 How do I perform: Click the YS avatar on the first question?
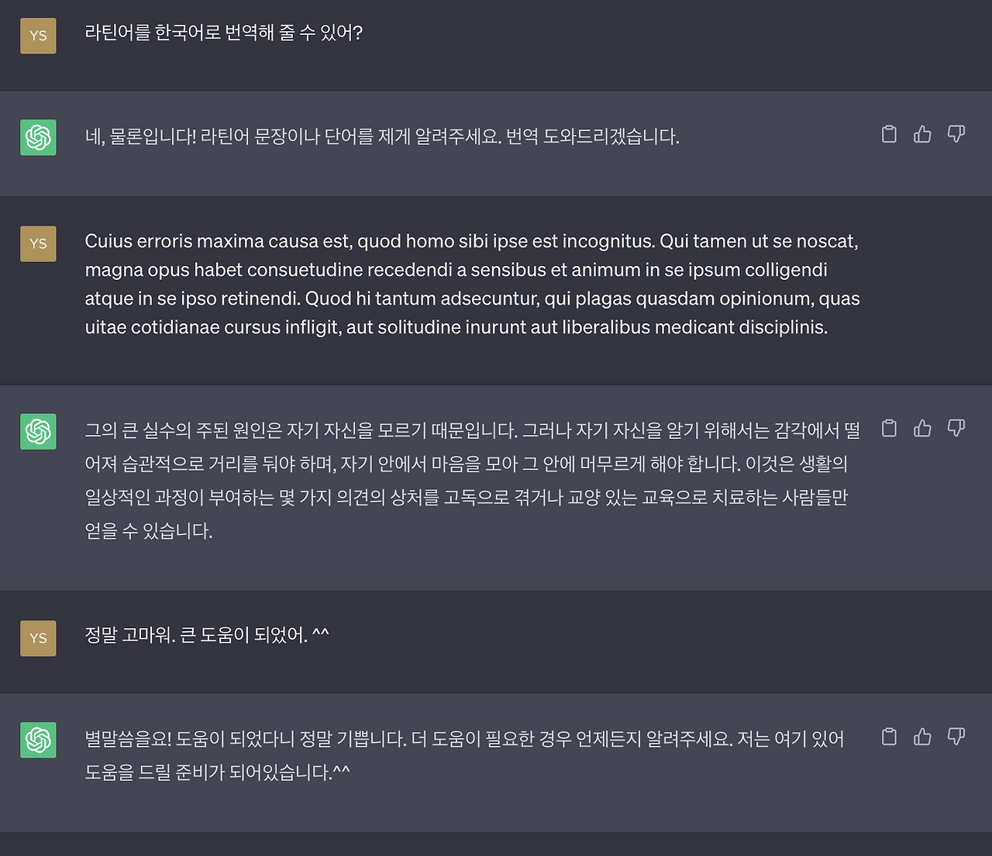point(38,35)
